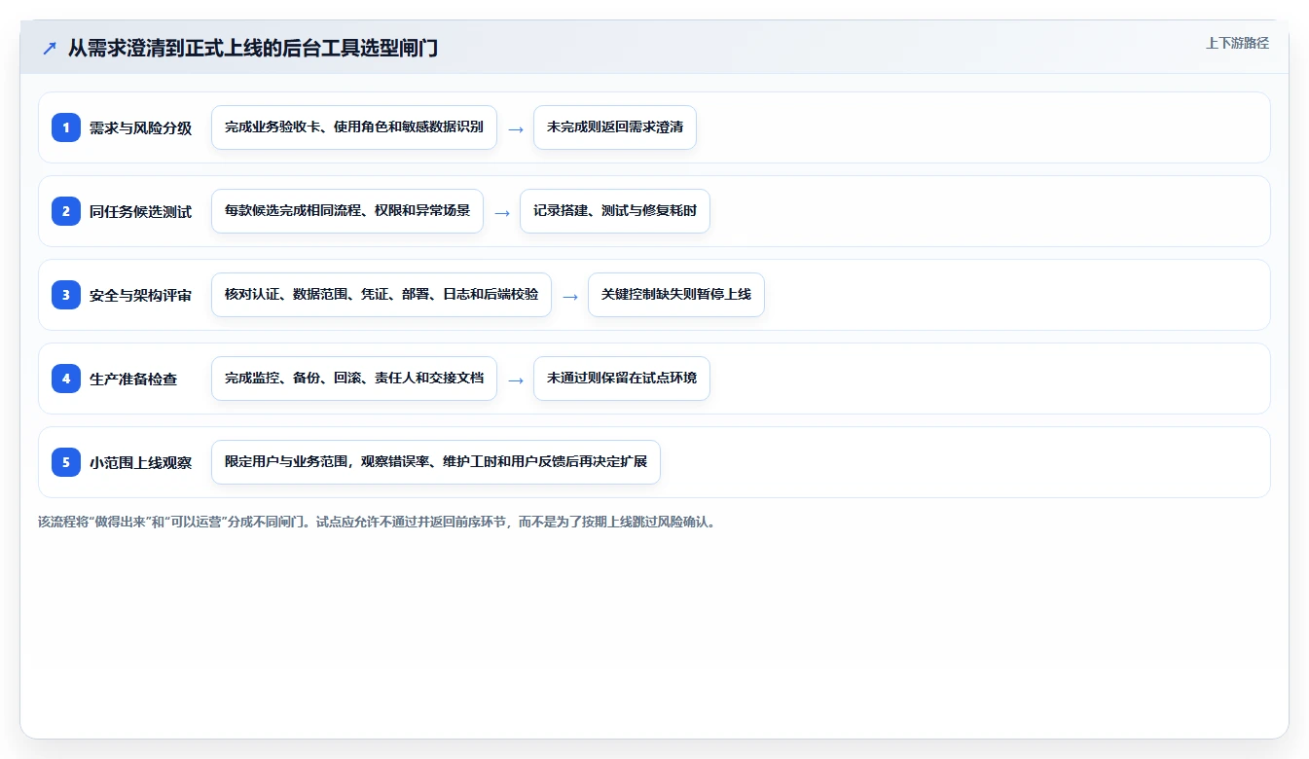The image size is (1309, 759).
Task: Click the title 从需求澄清到正式上线的后台工具选型闸门
Action: 253,48
